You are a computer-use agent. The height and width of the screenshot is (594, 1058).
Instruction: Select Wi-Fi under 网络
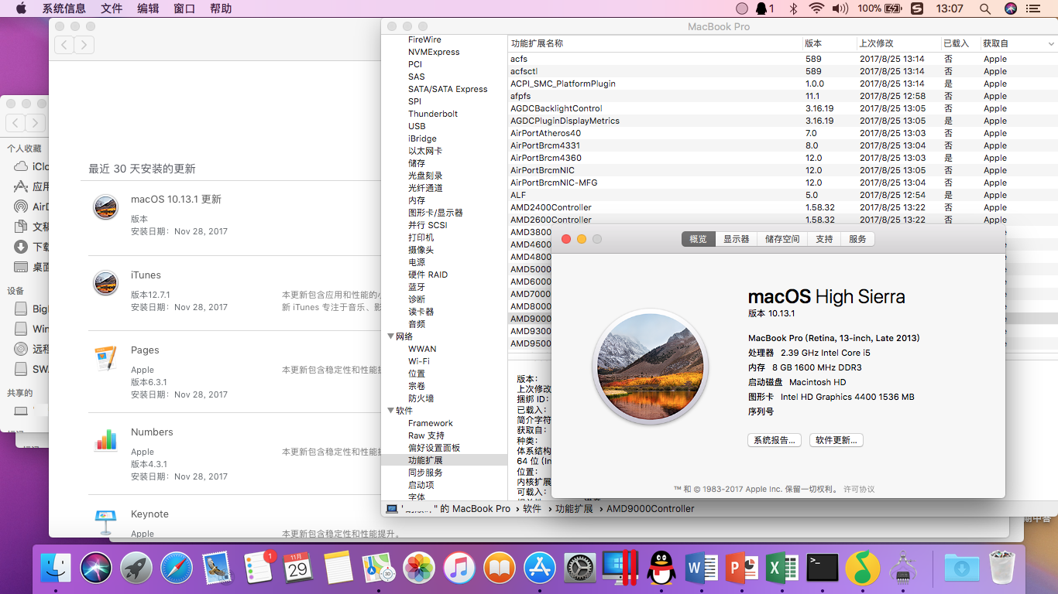[419, 361]
